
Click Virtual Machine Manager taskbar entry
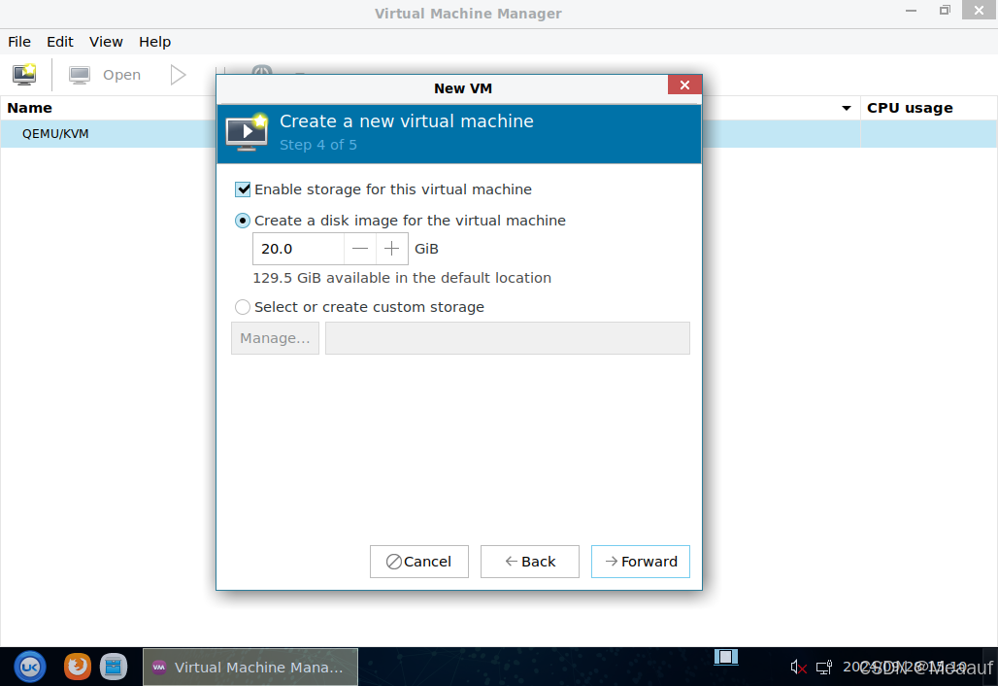tap(250, 667)
